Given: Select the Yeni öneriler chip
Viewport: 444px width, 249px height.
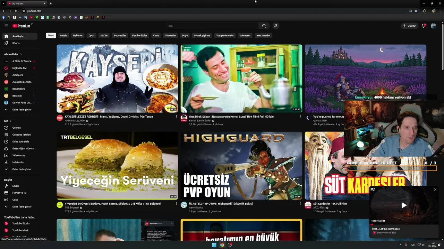Looking at the screenshot, I should click(x=263, y=36).
